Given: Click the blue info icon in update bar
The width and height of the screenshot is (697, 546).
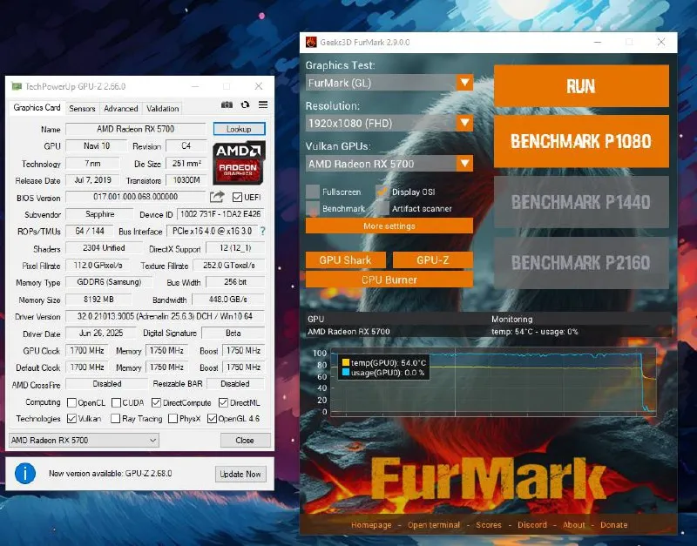Looking at the screenshot, I should (x=25, y=473).
